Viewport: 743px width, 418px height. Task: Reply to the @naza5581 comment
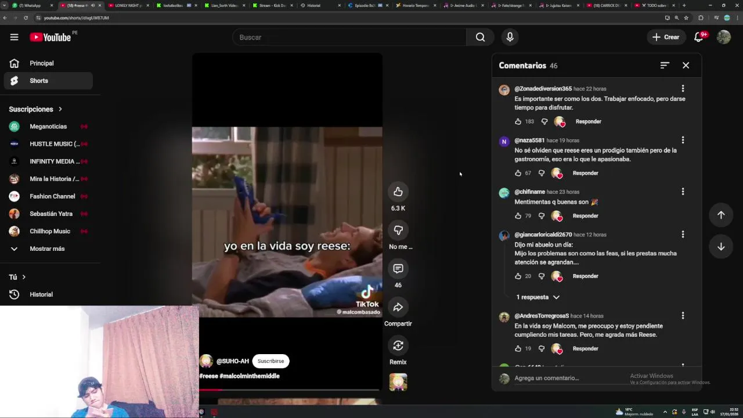point(585,173)
